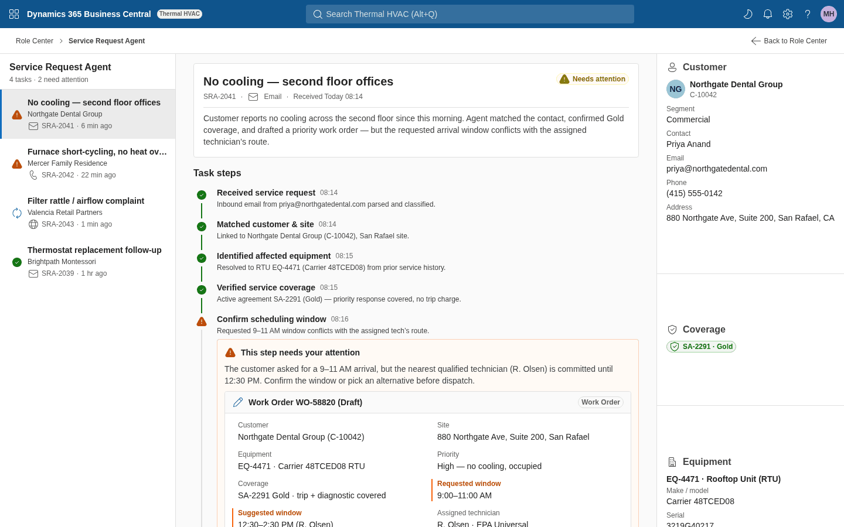Click green check for Matched customer & site step
The width and height of the screenshot is (844, 527).
tap(202, 227)
